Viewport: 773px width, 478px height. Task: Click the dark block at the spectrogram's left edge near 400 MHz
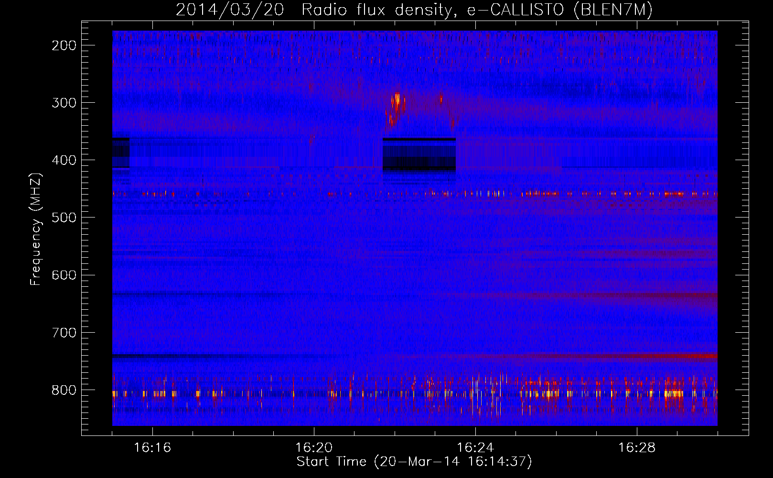[121, 152]
